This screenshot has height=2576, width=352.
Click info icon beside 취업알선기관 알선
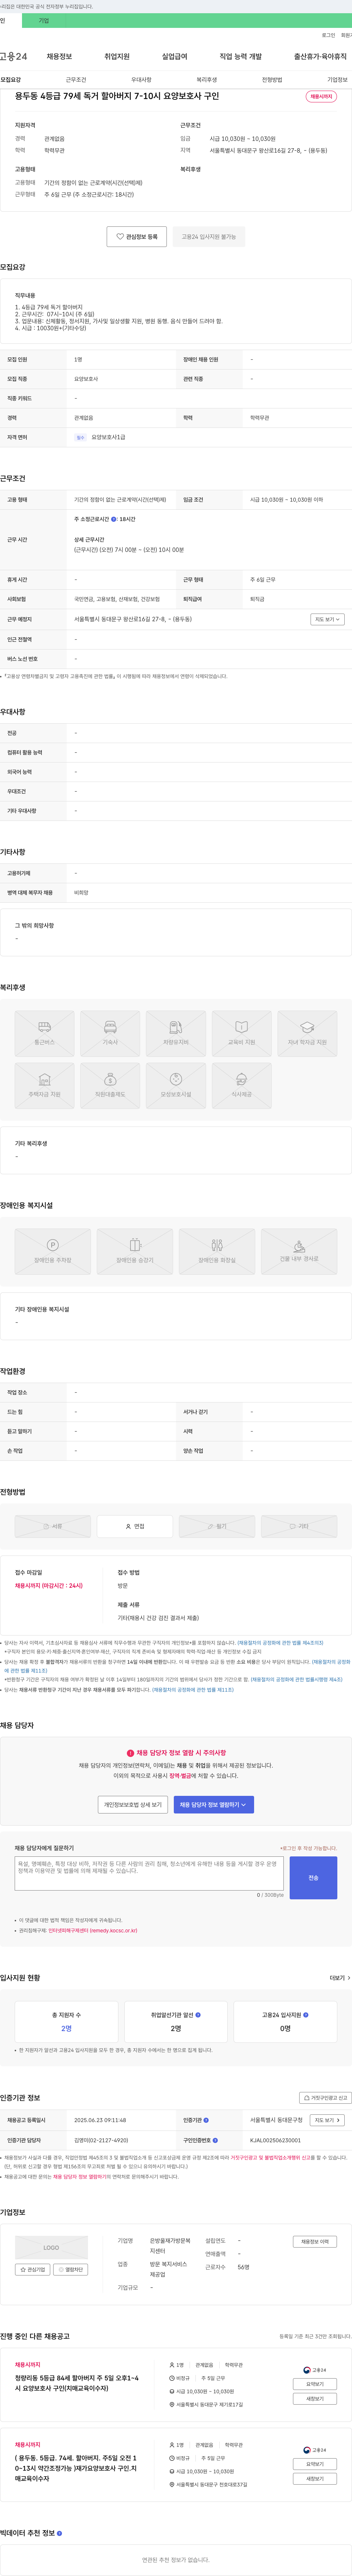(x=198, y=2015)
